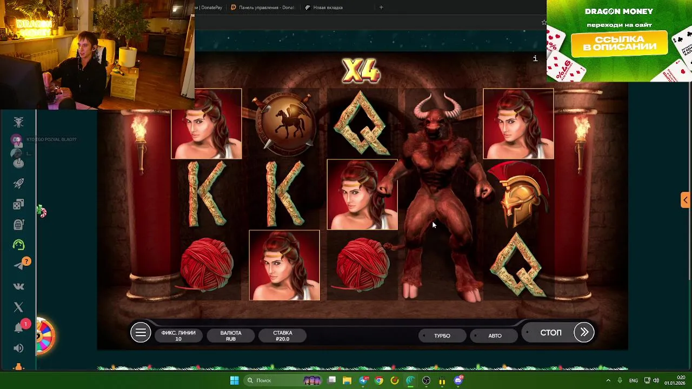Click the info 'i' icon on slot
The image size is (692, 389).
pyautogui.click(x=535, y=58)
